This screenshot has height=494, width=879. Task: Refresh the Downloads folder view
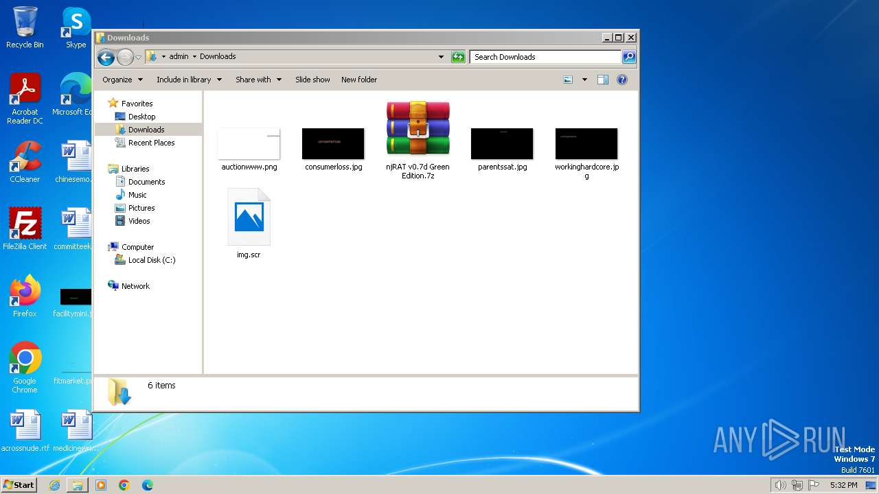click(x=458, y=57)
